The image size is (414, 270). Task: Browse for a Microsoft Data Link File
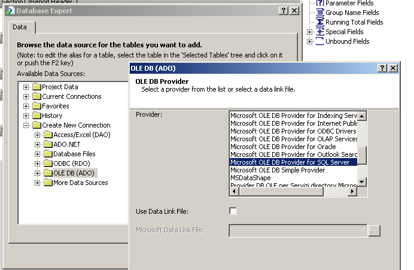point(374,231)
